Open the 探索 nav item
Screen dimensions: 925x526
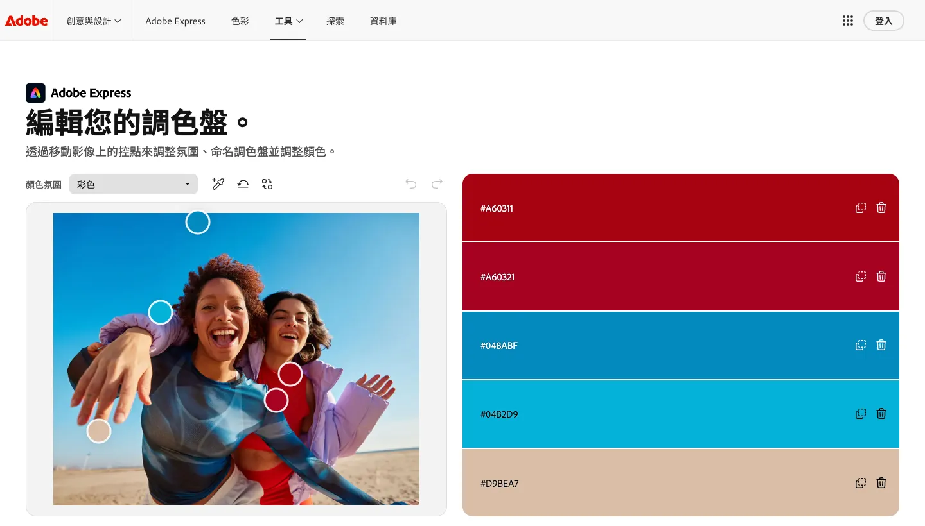(335, 21)
